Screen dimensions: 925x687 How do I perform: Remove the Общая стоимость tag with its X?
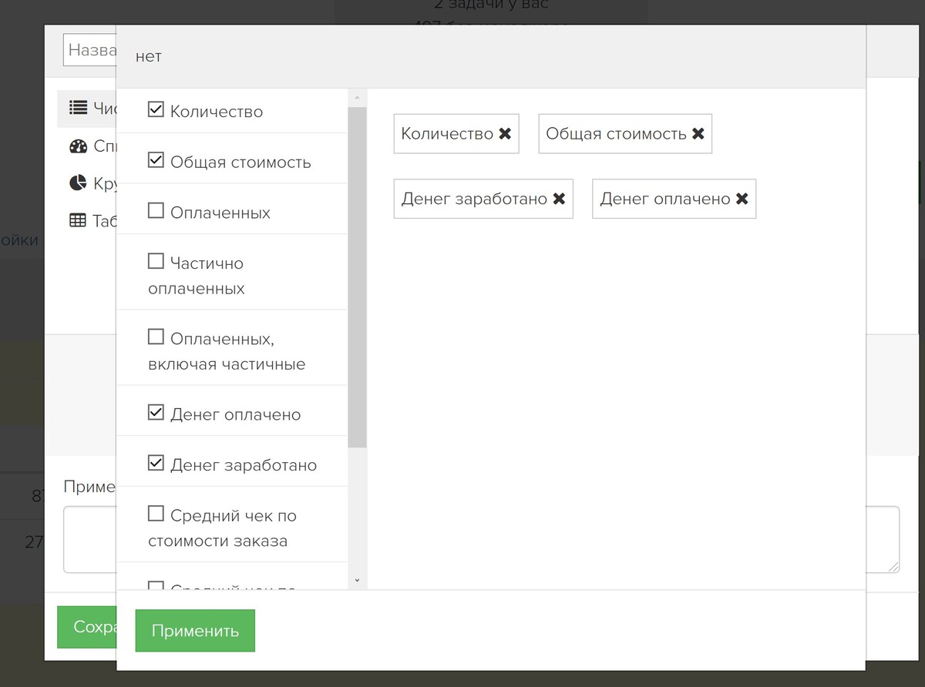(x=698, y=134)
